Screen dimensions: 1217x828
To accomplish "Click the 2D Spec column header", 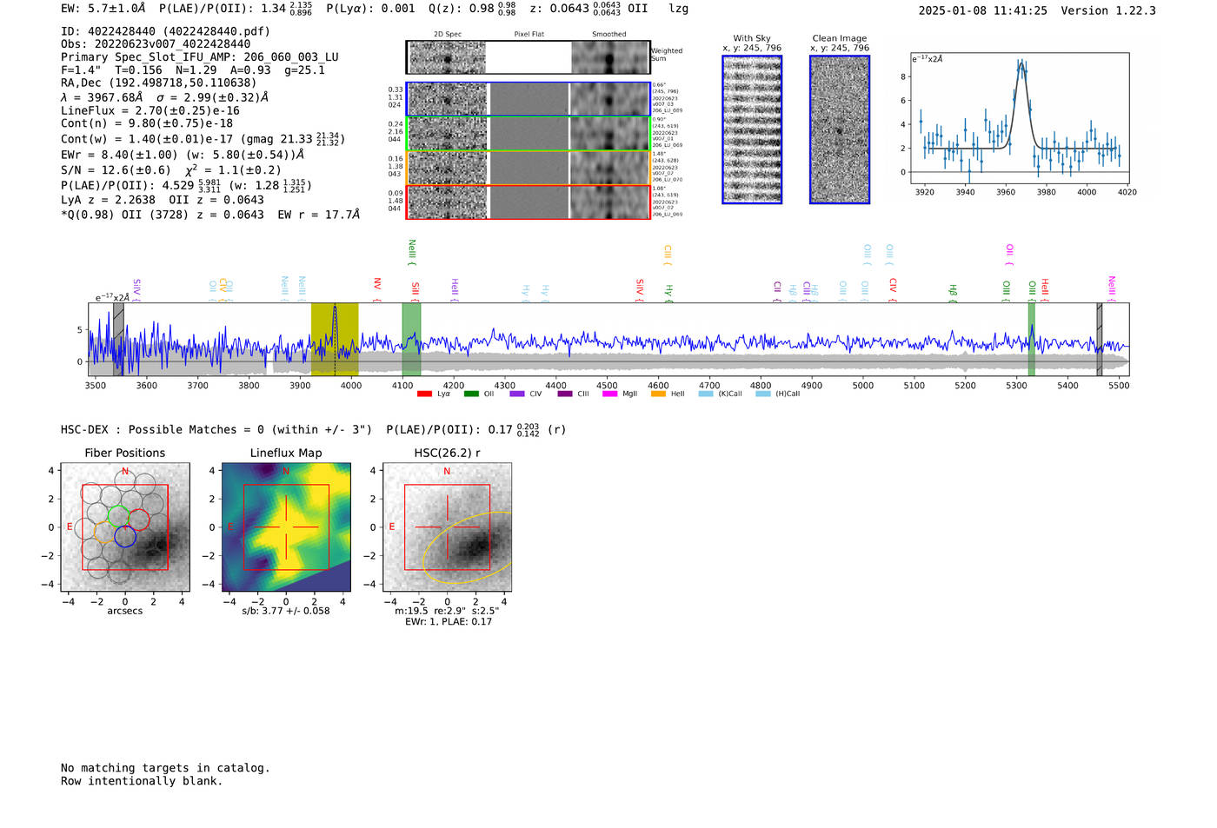I will pos(448,35).
